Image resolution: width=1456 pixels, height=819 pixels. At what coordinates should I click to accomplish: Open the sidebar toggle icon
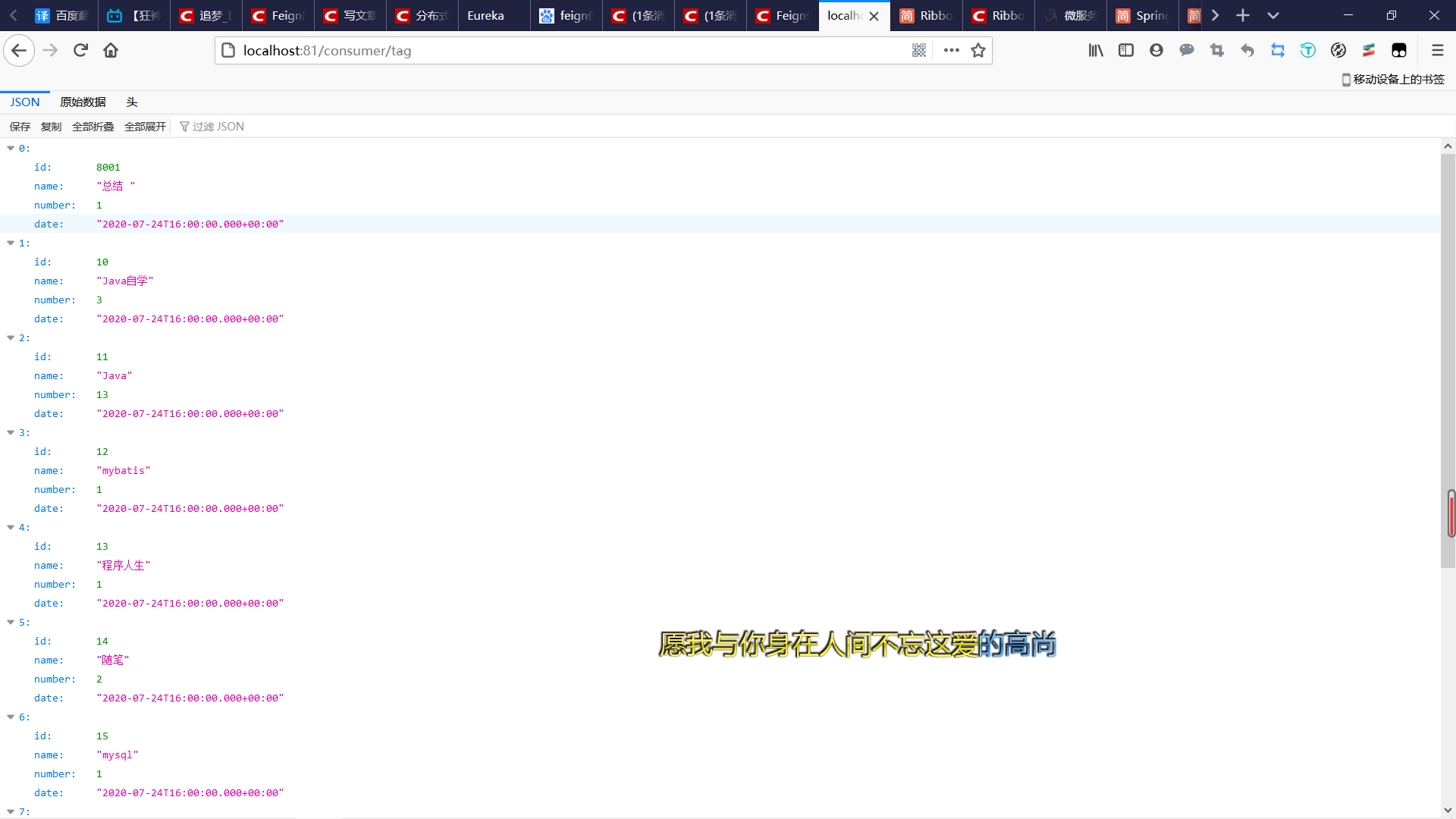coord(1125,50)
